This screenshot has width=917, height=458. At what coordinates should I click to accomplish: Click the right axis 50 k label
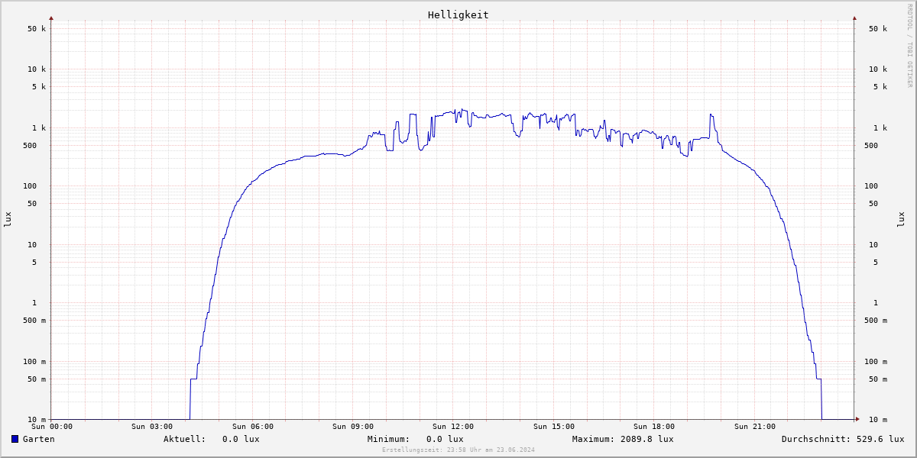(878, 28)
